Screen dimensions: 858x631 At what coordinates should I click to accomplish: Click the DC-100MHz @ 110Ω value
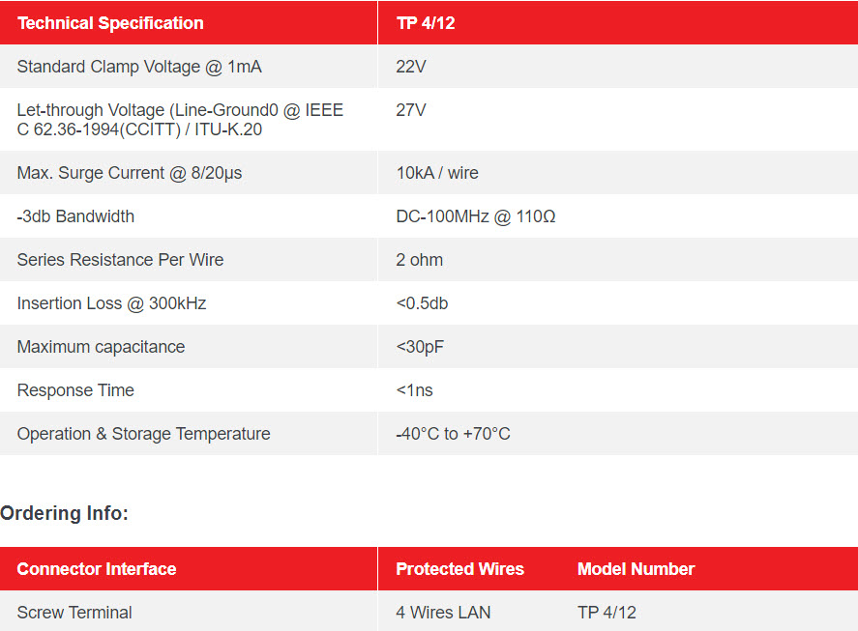click(x=476, y=216)
